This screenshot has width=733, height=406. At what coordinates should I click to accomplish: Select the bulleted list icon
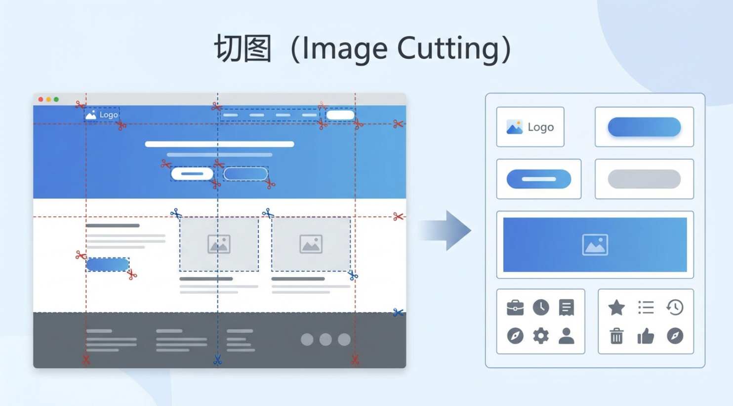[645, 308]
